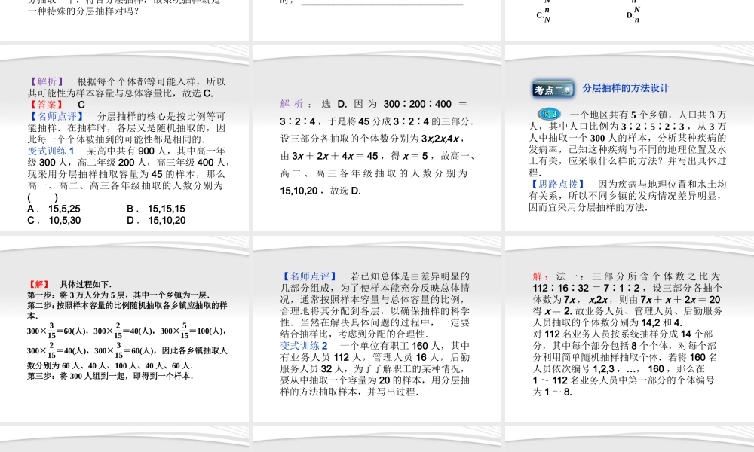
Task: Click the 分层抽样的方法设计 title text
Action: pos(626,88)
